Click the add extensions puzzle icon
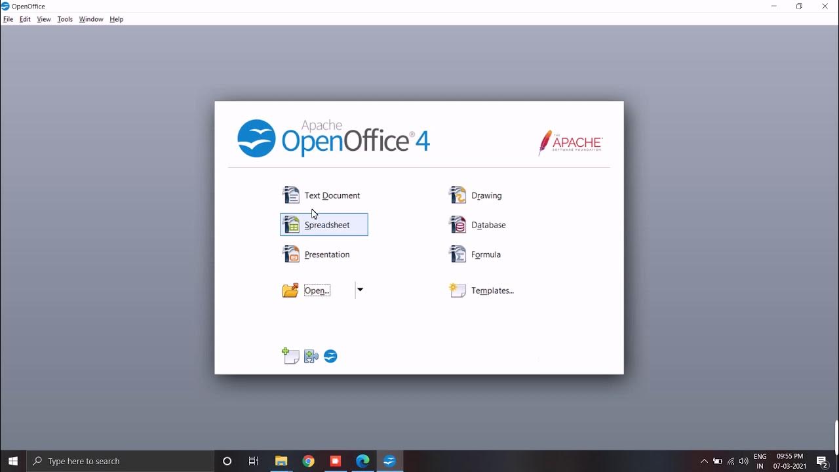The height and width of the screenshot is (472, 839). coord(311,356)
